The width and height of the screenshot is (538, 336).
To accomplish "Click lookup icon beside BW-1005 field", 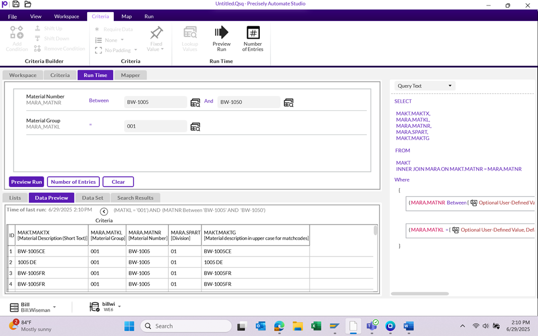I will [195, 103].
